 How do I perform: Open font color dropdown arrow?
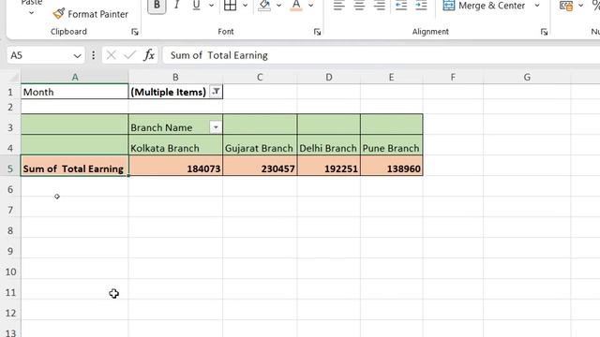click(x=310, y=6)
